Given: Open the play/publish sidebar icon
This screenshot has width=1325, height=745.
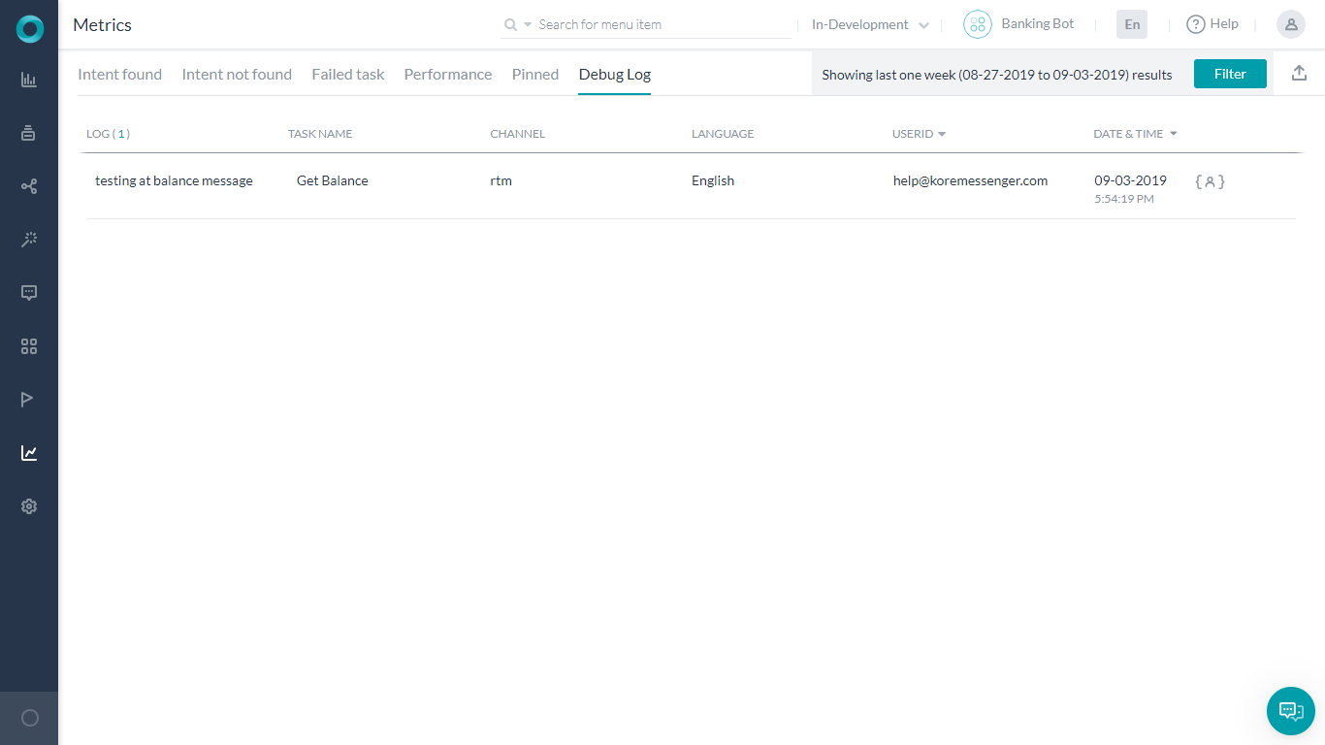Looking at the screenshot, I should 29,400.
